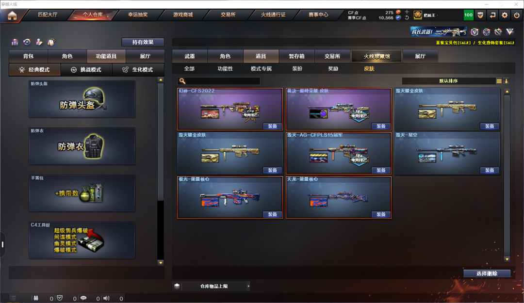Open the chat bubble icon in the status bar

tap(83, 298)
